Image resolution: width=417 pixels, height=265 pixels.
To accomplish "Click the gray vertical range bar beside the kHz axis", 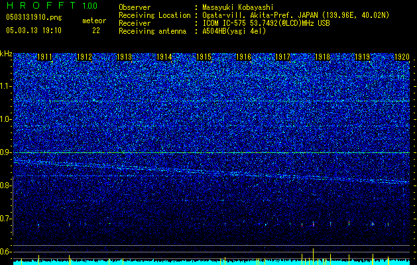I will click(13, 206).
